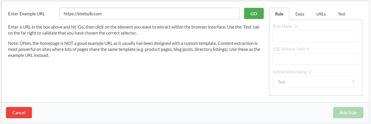Select the URLs tab
Image resolution: width=371 pixels, height=124 pixels.
point(321,14)
